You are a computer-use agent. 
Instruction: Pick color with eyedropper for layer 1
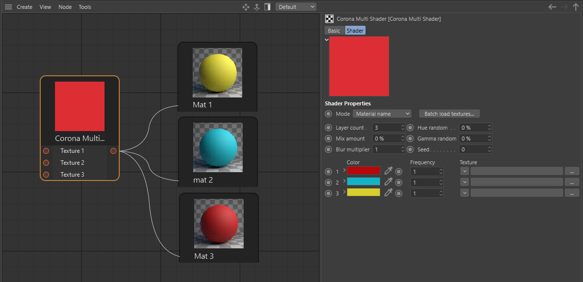pyautogui.click(x=388, y=171)
